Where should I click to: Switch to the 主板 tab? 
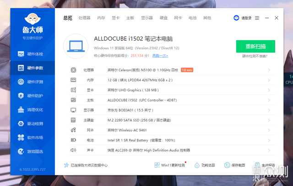(130, 18)
